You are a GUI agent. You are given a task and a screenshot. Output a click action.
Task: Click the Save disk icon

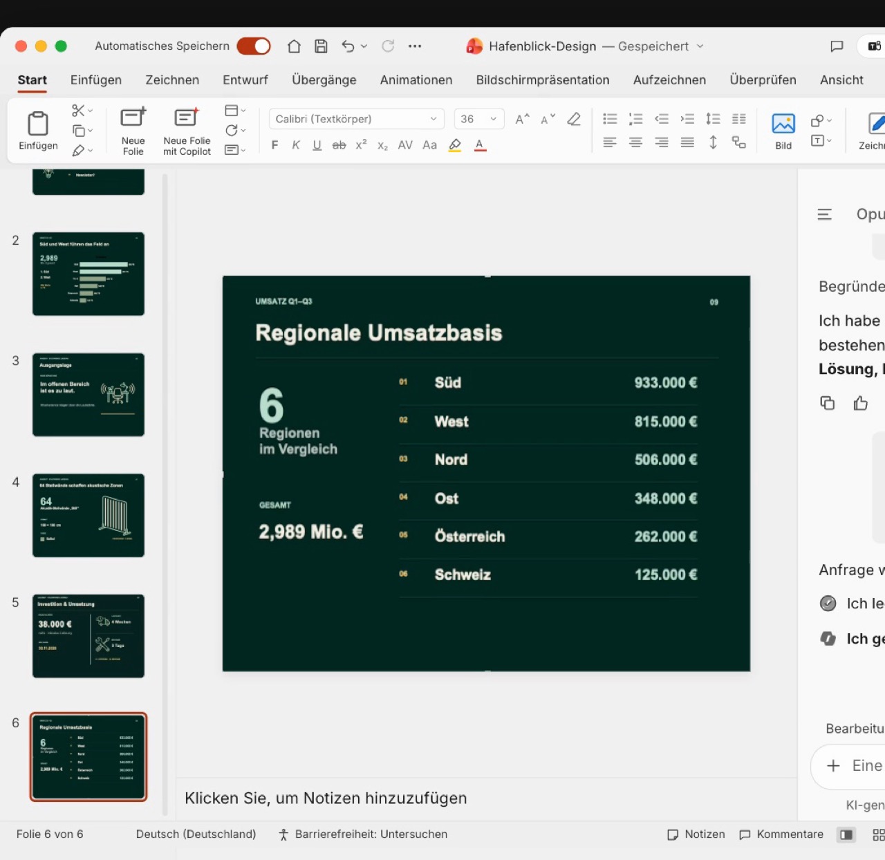click(321, 46)
